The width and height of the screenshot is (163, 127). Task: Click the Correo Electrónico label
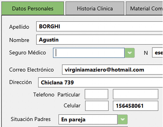(x=31, y=70)
